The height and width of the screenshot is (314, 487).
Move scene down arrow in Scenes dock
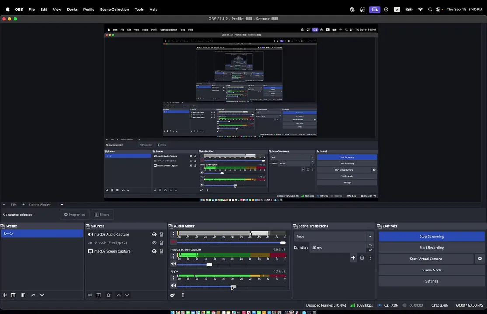click(42, 295)
